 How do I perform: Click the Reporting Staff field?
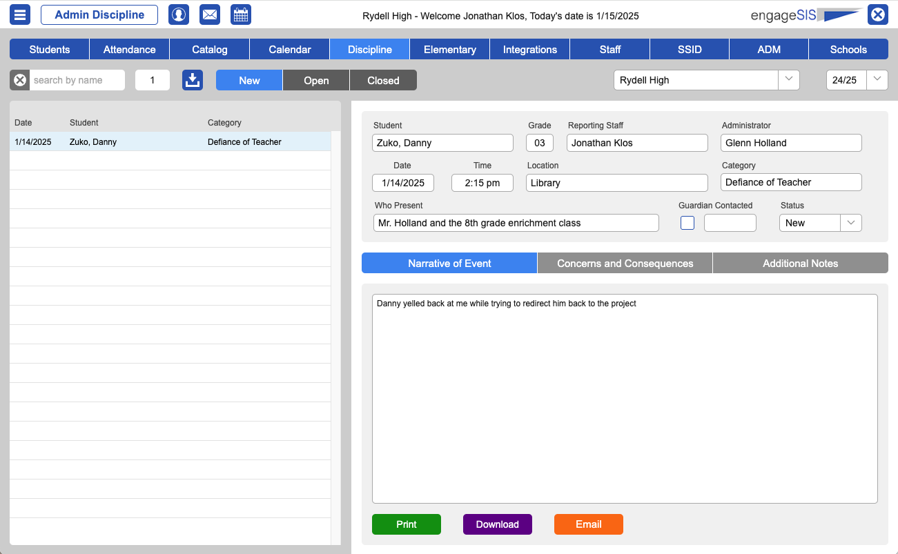(637, 143)
